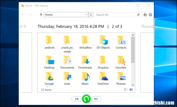Viewport: 177px width, 107px height.
Task: Go up one folder level
Action: click(41, 15)
